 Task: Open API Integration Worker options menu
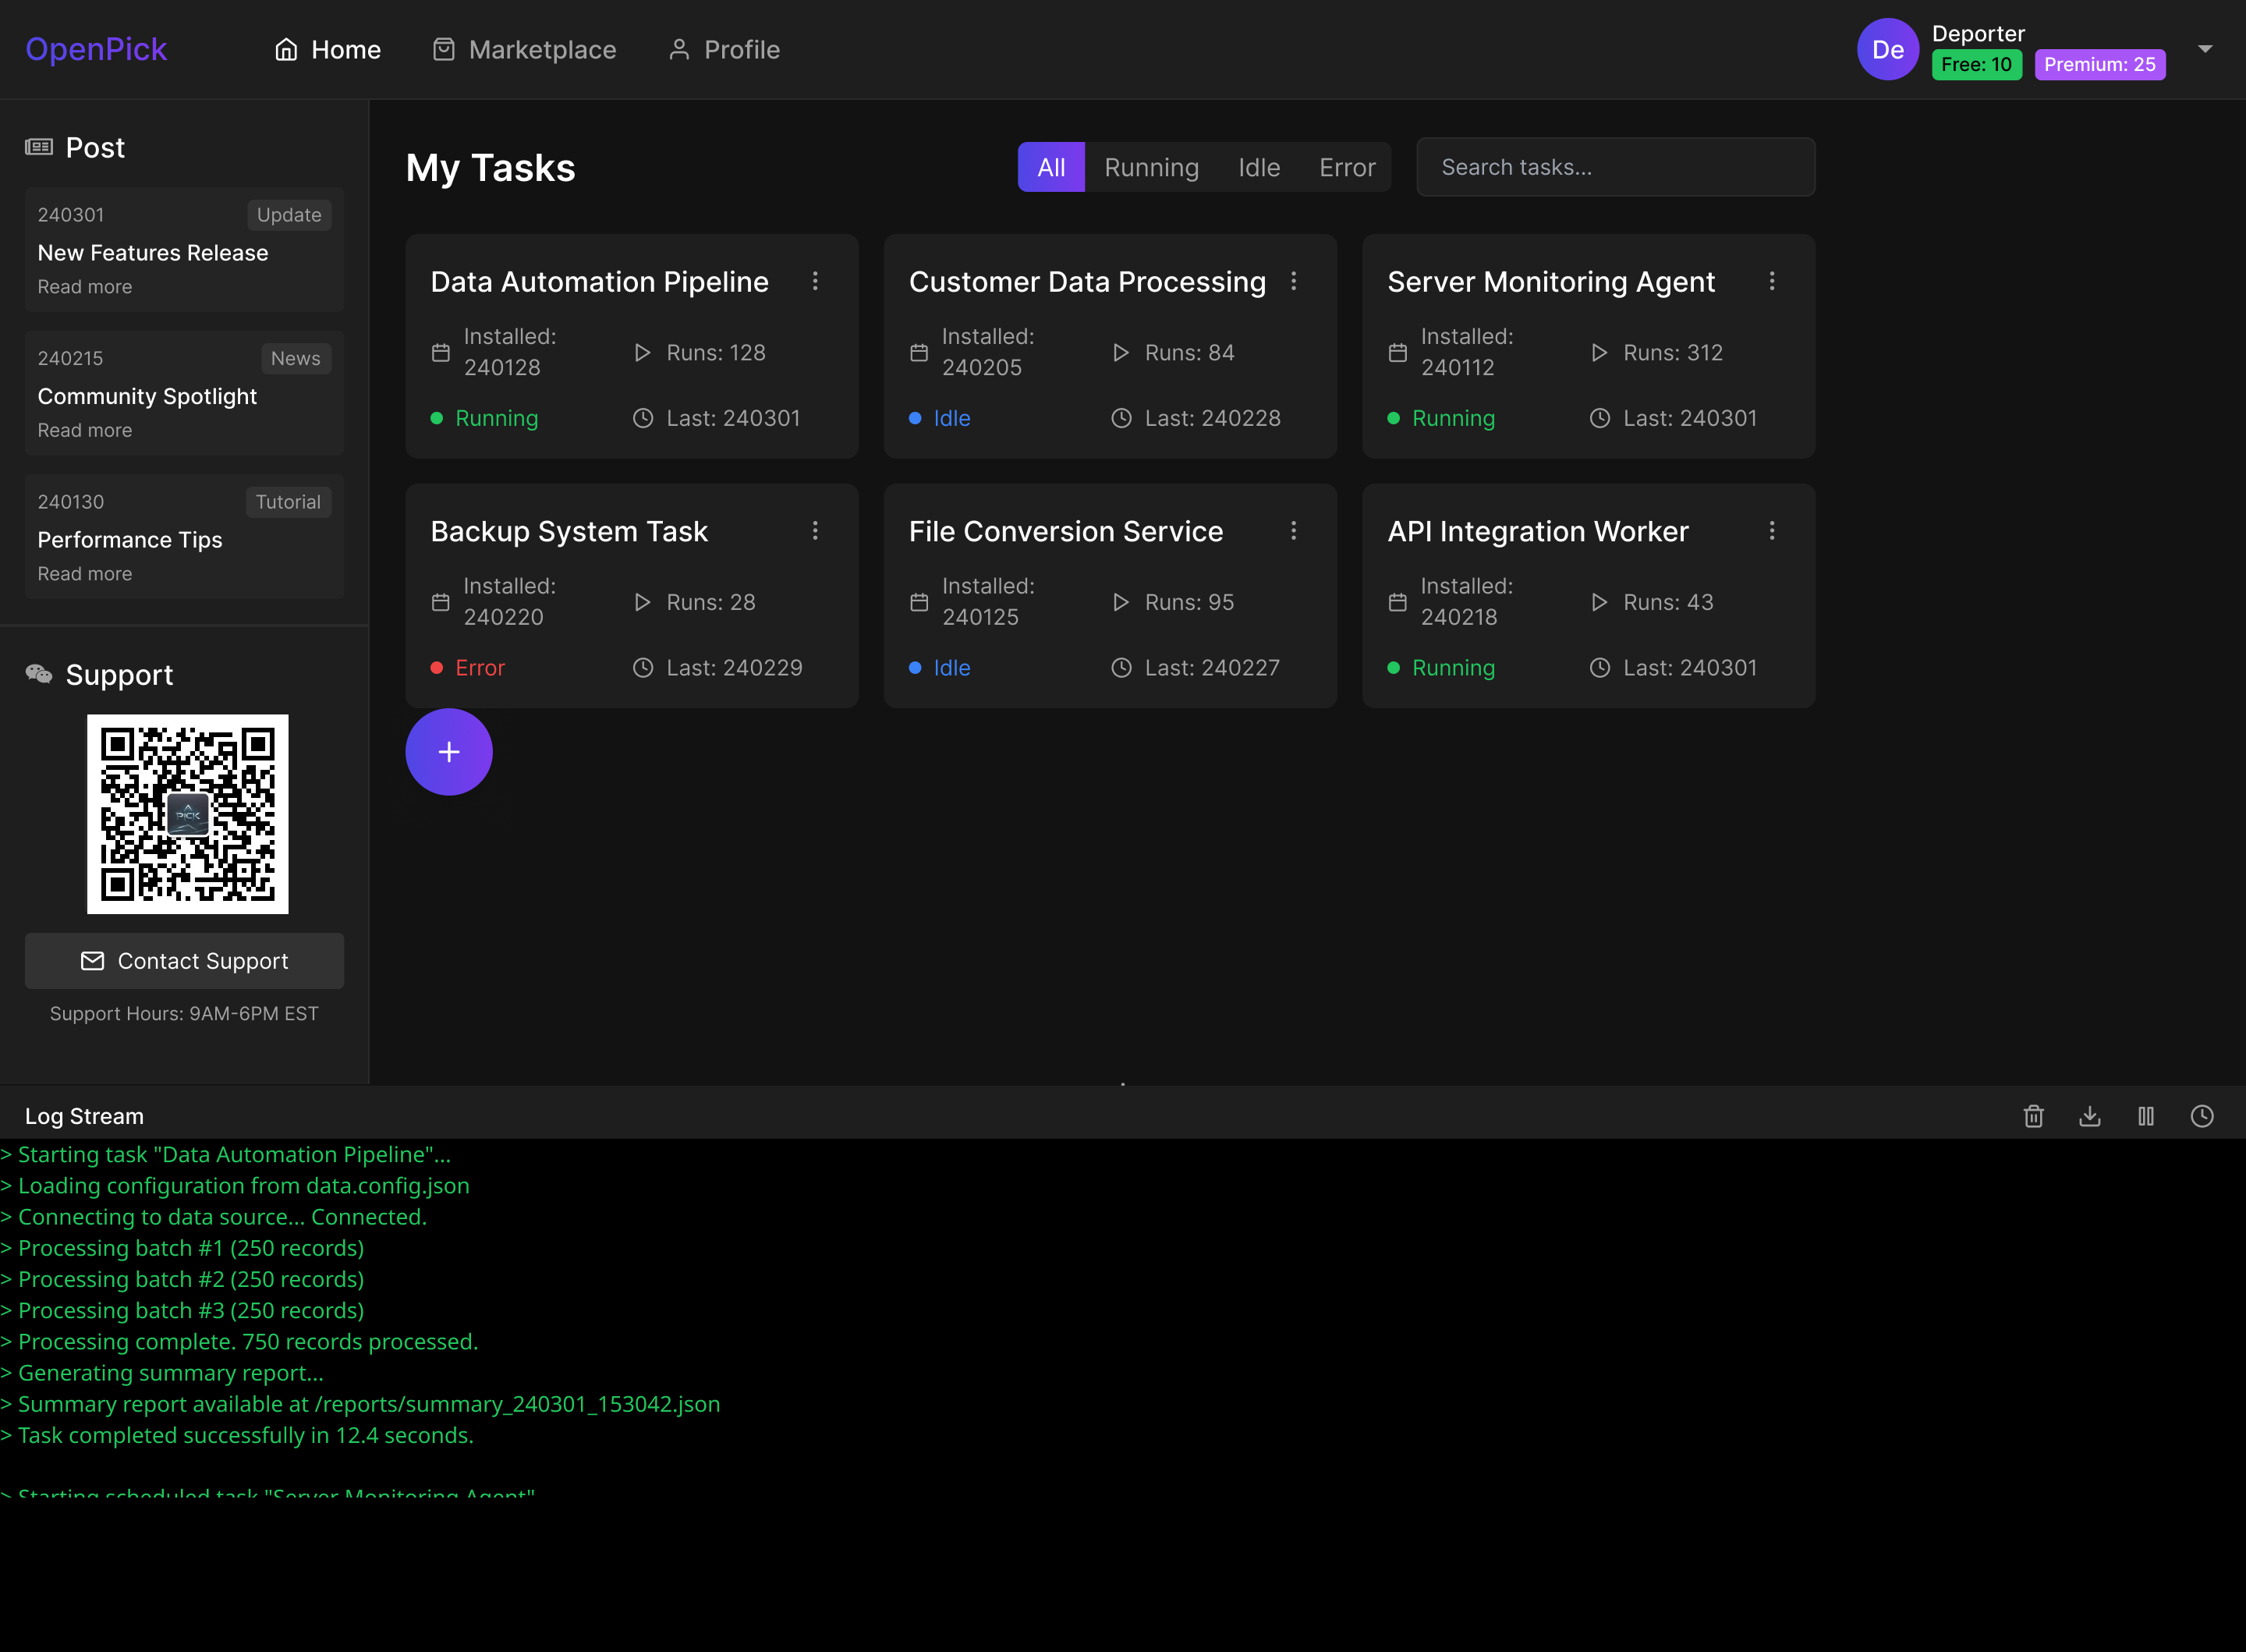tap(1771, 531)
